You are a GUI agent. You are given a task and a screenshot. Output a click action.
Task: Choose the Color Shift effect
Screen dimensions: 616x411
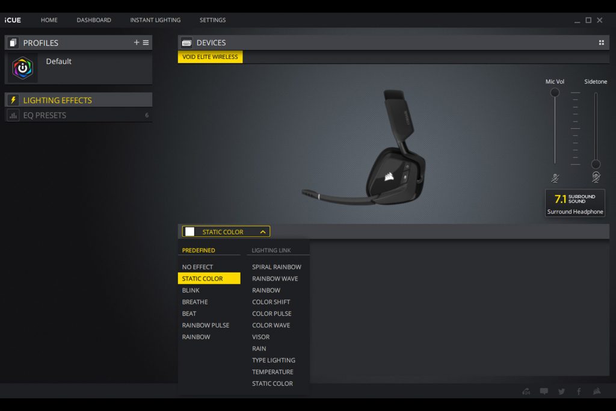[x=271, y=301]
